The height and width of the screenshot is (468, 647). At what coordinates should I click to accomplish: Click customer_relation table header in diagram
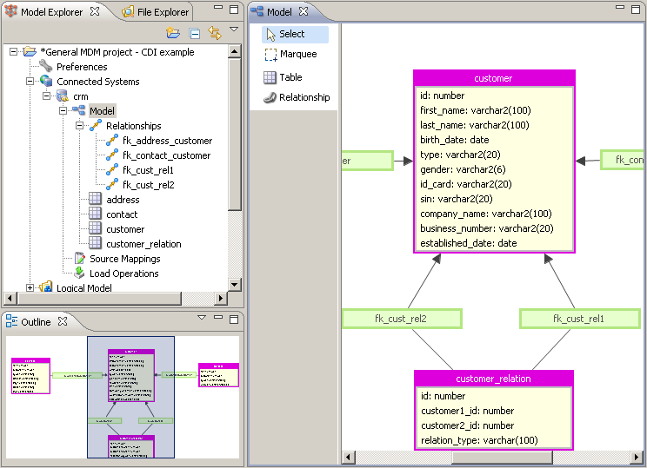(x=493, y=379)
